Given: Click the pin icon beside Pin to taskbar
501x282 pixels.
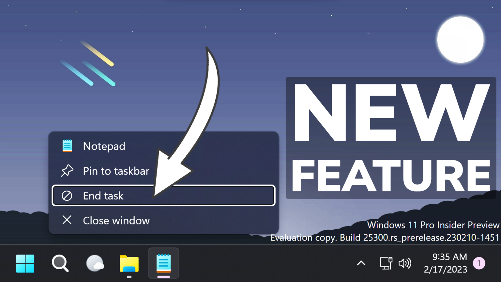Looking at the screenshot, I should (67, 171).
